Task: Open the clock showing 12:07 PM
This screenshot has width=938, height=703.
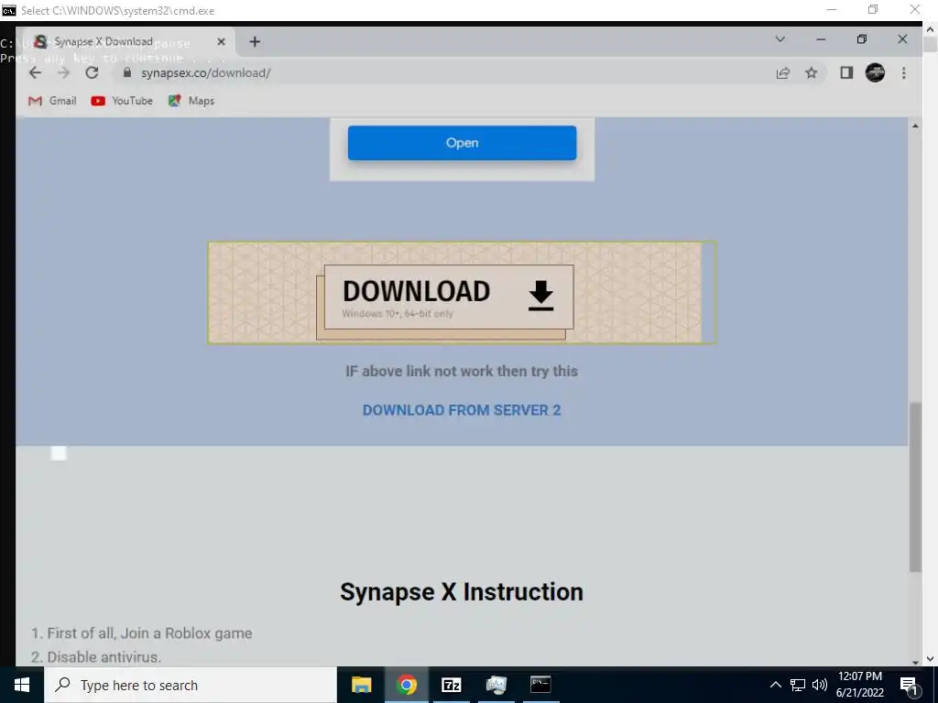Action: click(x=859, y=685)
